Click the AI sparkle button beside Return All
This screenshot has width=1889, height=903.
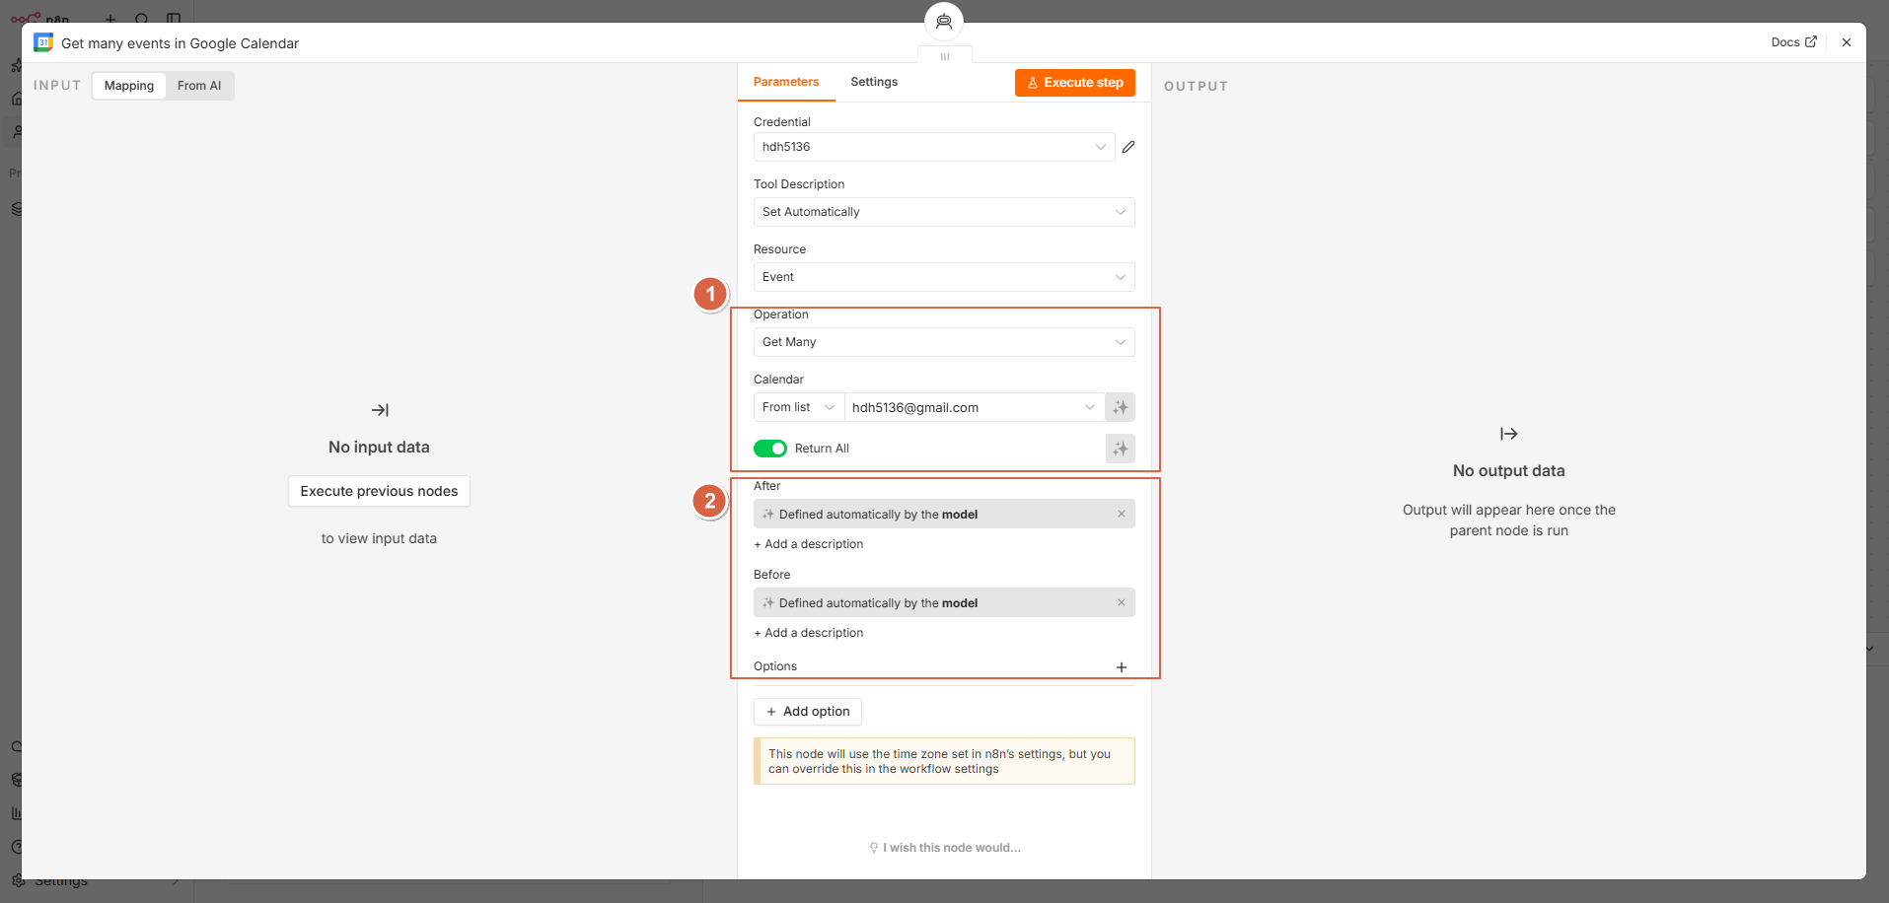coord(1121,449)
